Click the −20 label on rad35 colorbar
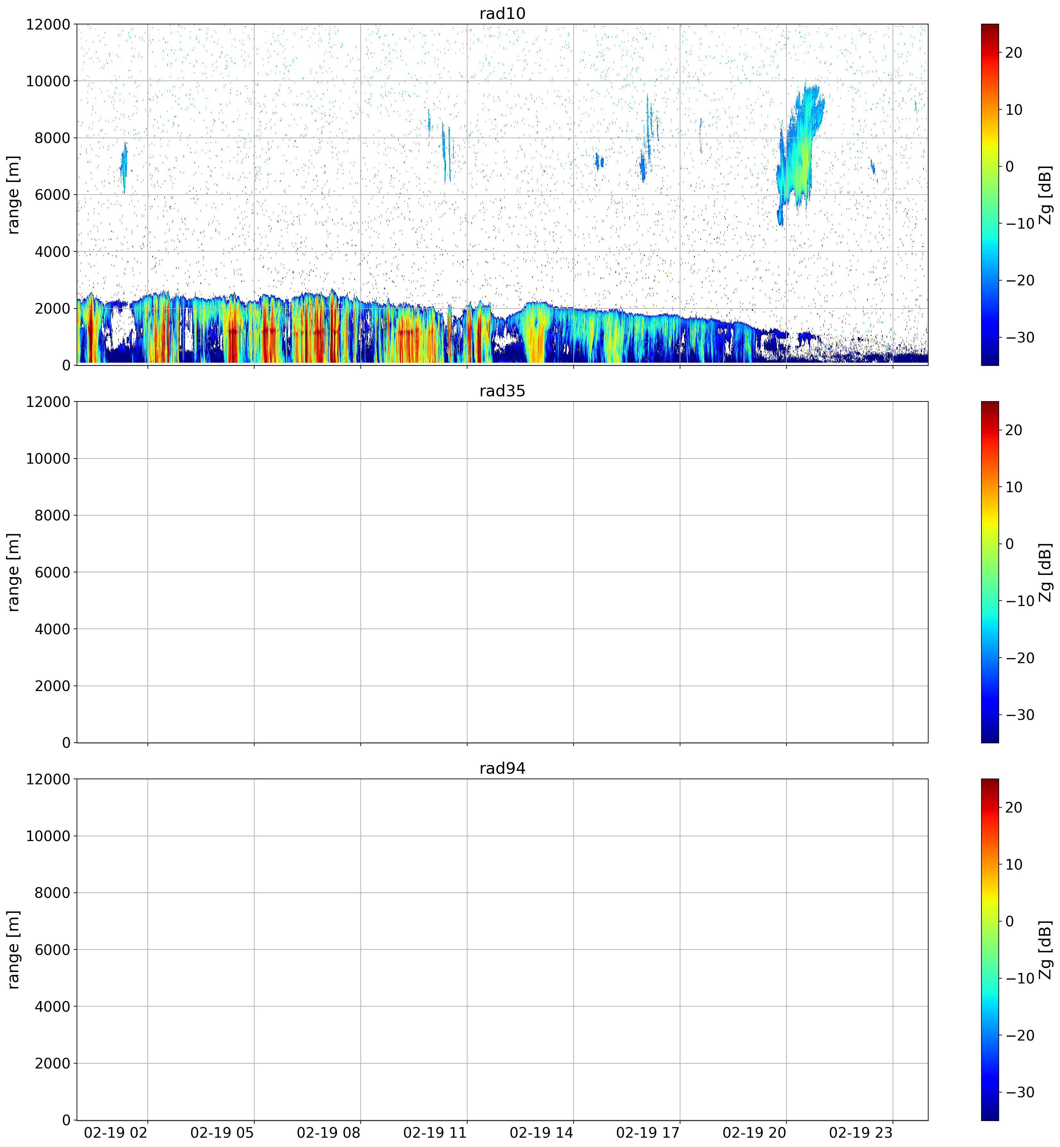This screenshot has width=1060, height=1147. [x=1020, y=658]
